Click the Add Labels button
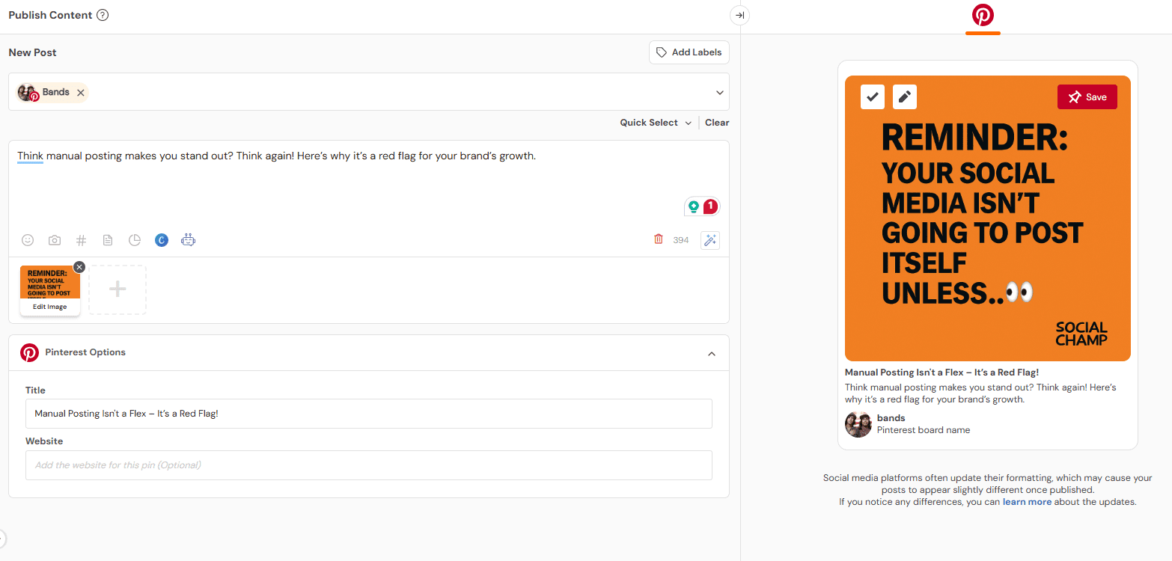Viewport: 1172px width, 561px height. click(689, 52)
